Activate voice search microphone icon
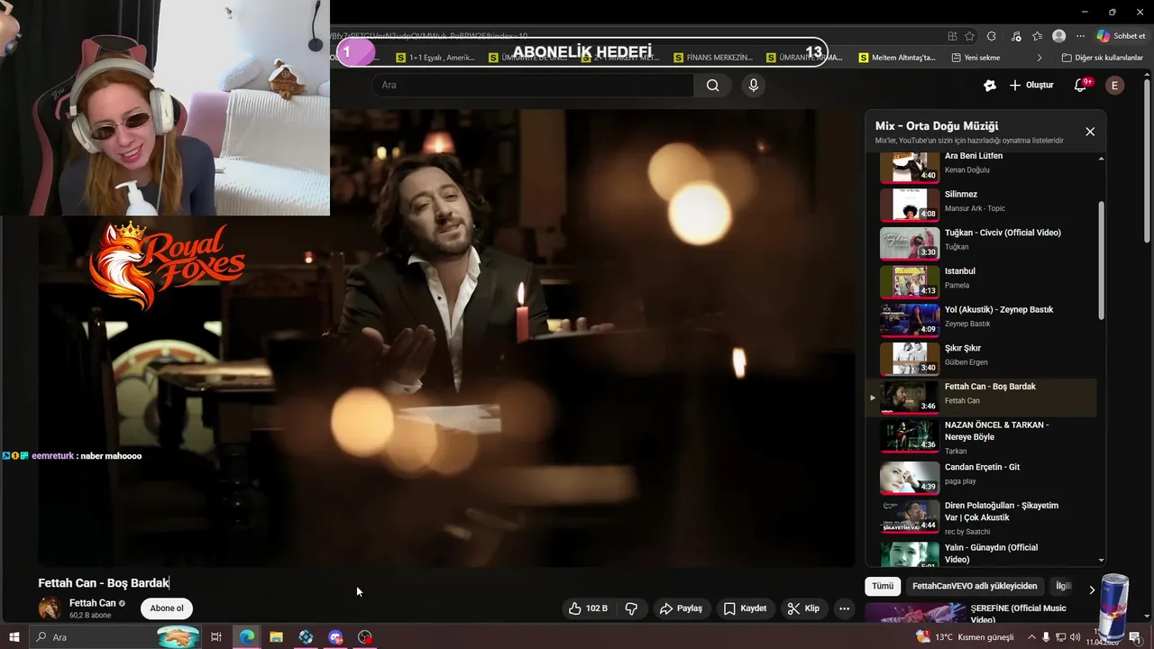 pyautogui.click(x=754, y=85)
